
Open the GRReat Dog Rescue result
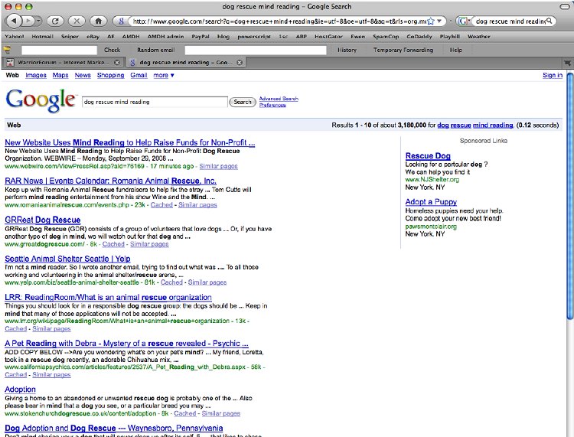[42, 220]
